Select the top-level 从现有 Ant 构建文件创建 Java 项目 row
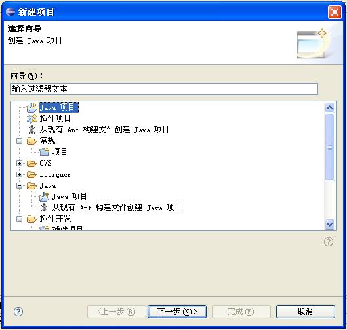The height and width of the screenshot is (330, 347). (x=104, y=130)
